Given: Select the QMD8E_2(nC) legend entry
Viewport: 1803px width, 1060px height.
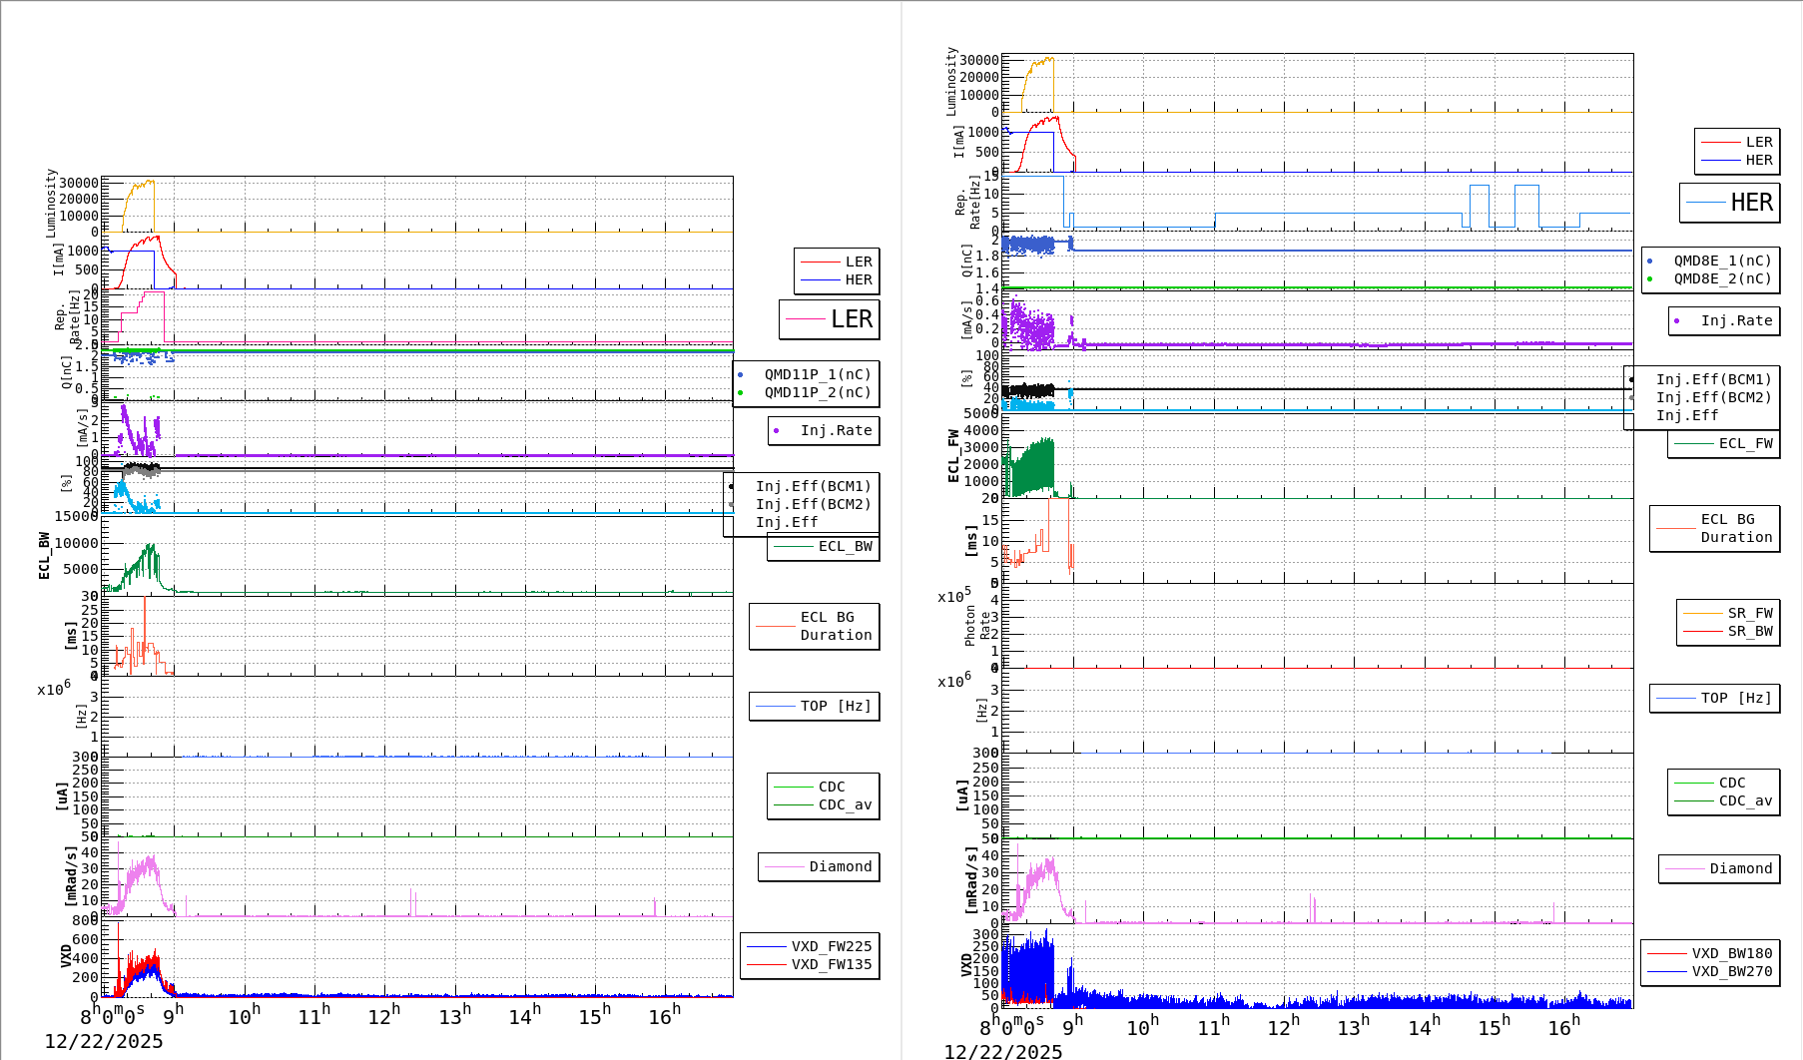Looking at the screenshot, I should (1721, 278).
